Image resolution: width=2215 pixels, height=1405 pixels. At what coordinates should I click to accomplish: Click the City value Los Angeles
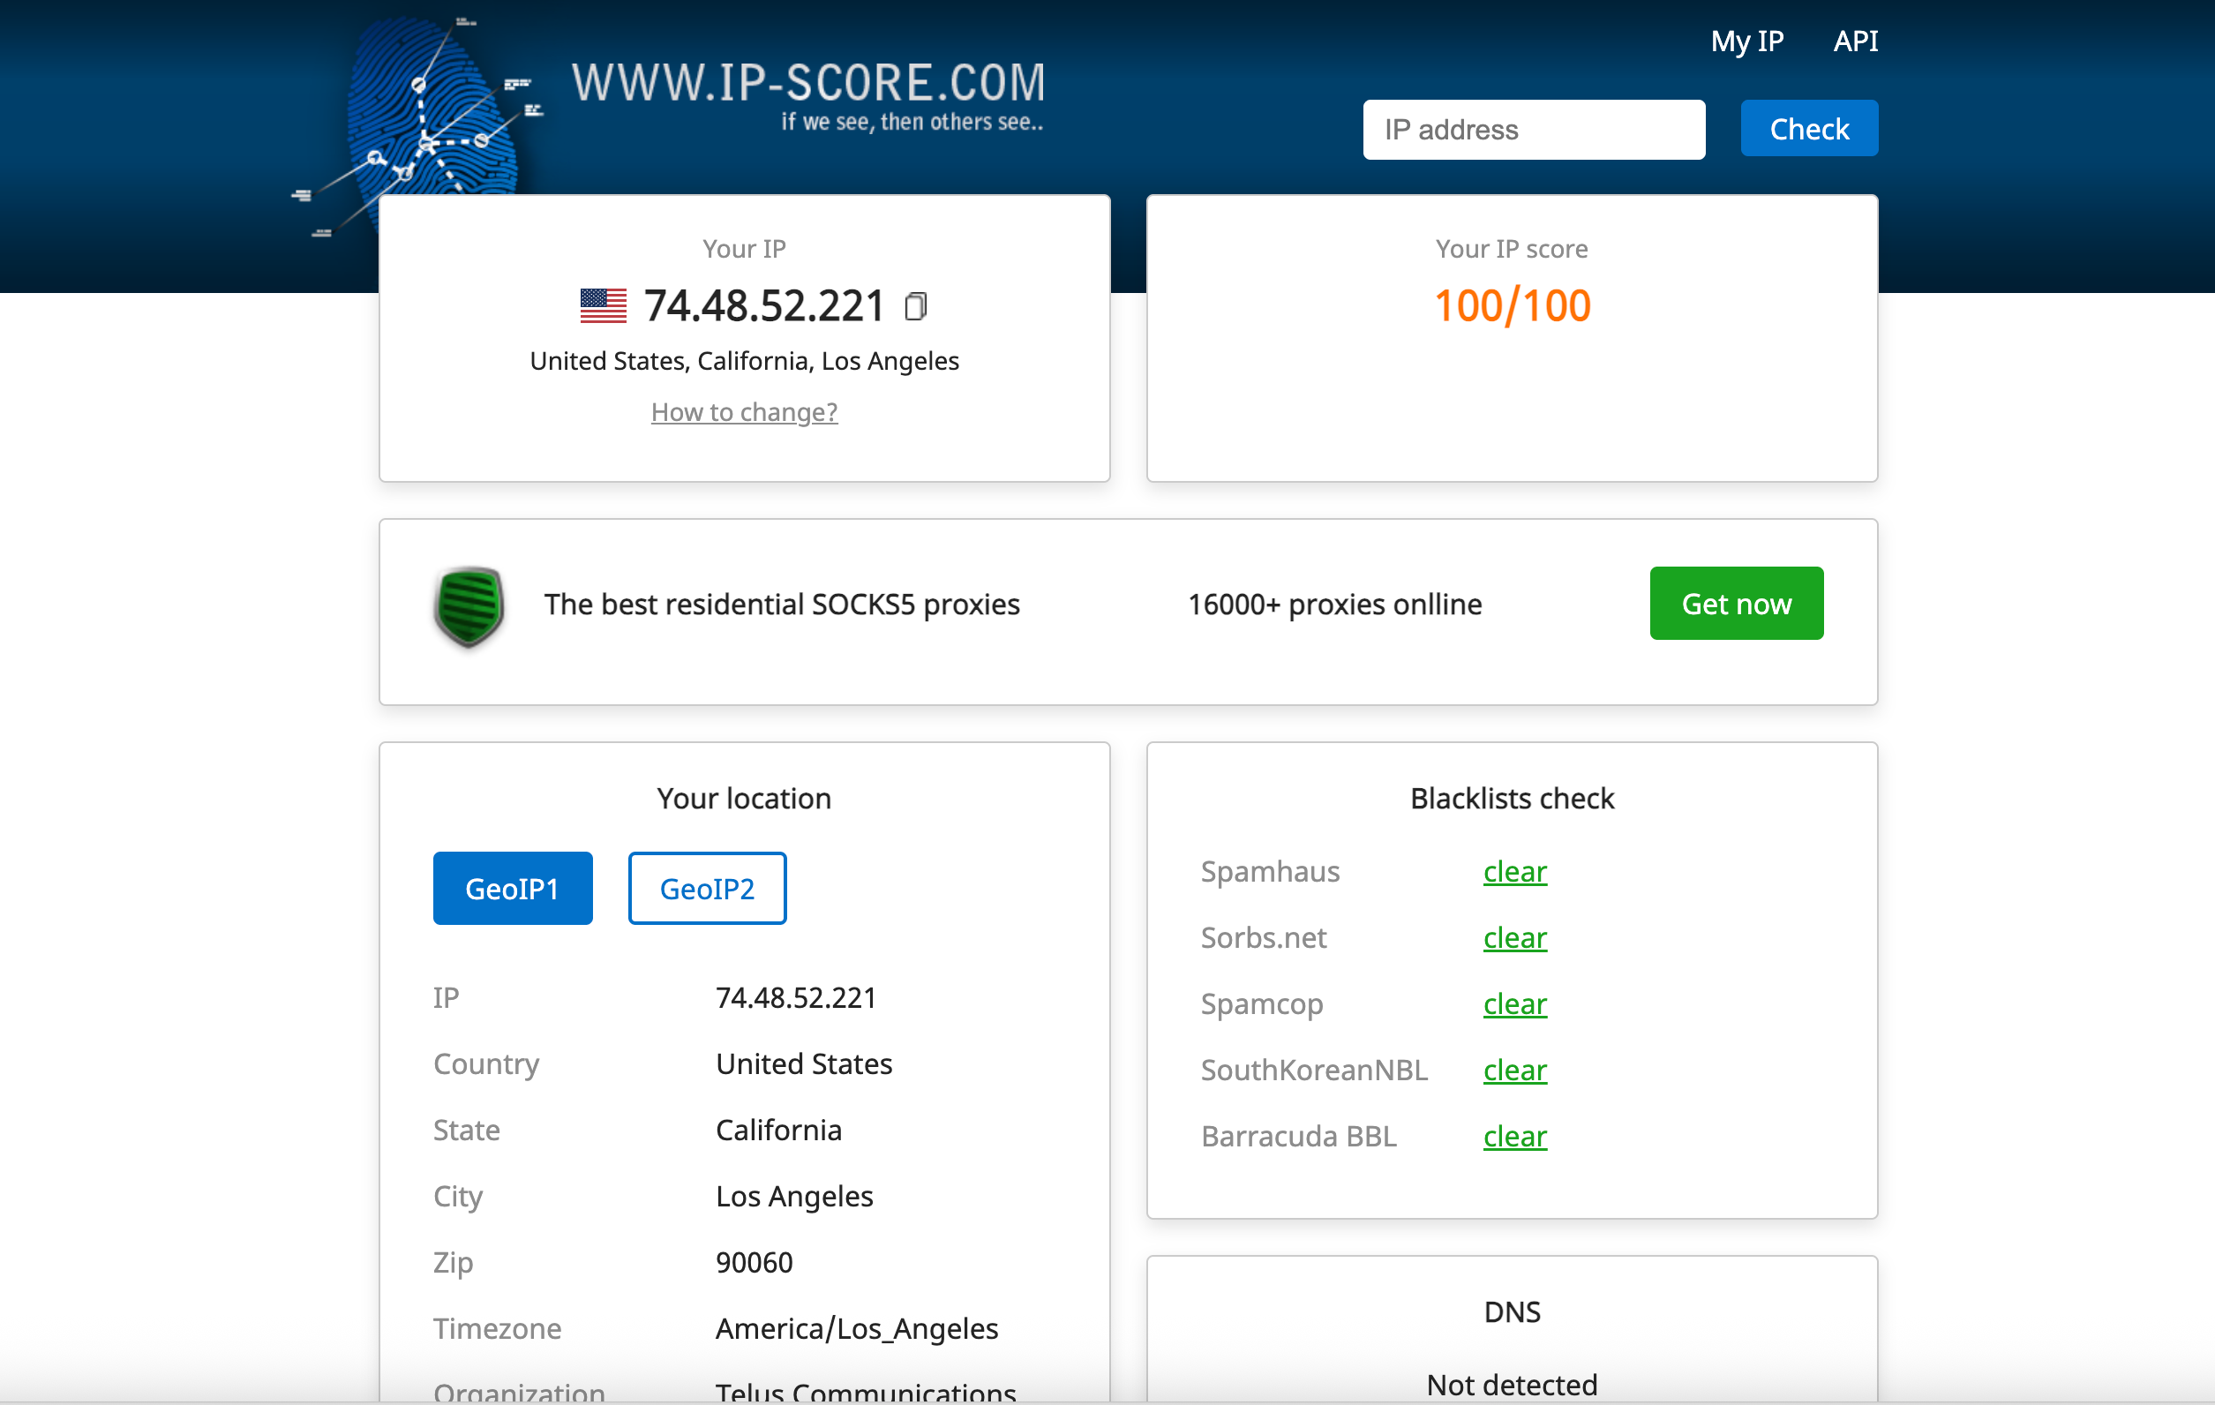(794, 1196)
